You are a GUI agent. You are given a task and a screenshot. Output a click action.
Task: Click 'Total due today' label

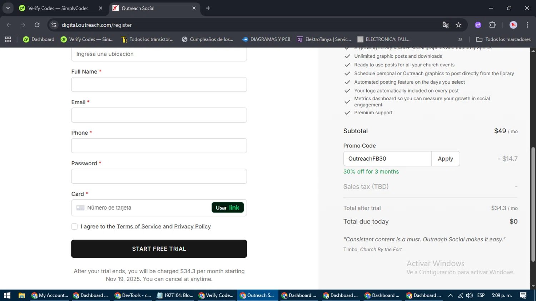pyautogui.click(x=366, y=221)
